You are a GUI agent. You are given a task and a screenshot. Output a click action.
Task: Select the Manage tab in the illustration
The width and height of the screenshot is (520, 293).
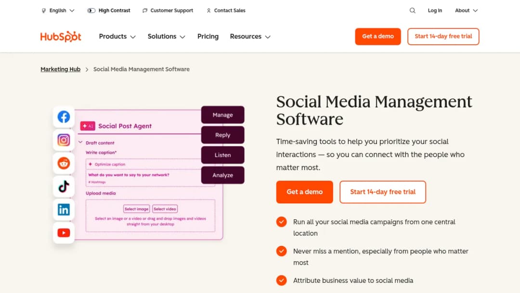222,115
